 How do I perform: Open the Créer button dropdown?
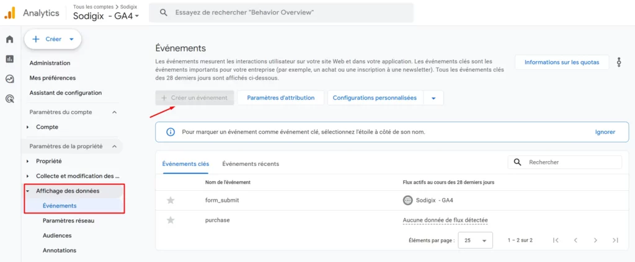[72, 39]
